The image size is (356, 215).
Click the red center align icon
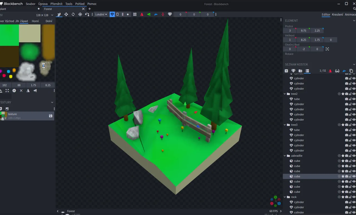[x=163, y=14]
